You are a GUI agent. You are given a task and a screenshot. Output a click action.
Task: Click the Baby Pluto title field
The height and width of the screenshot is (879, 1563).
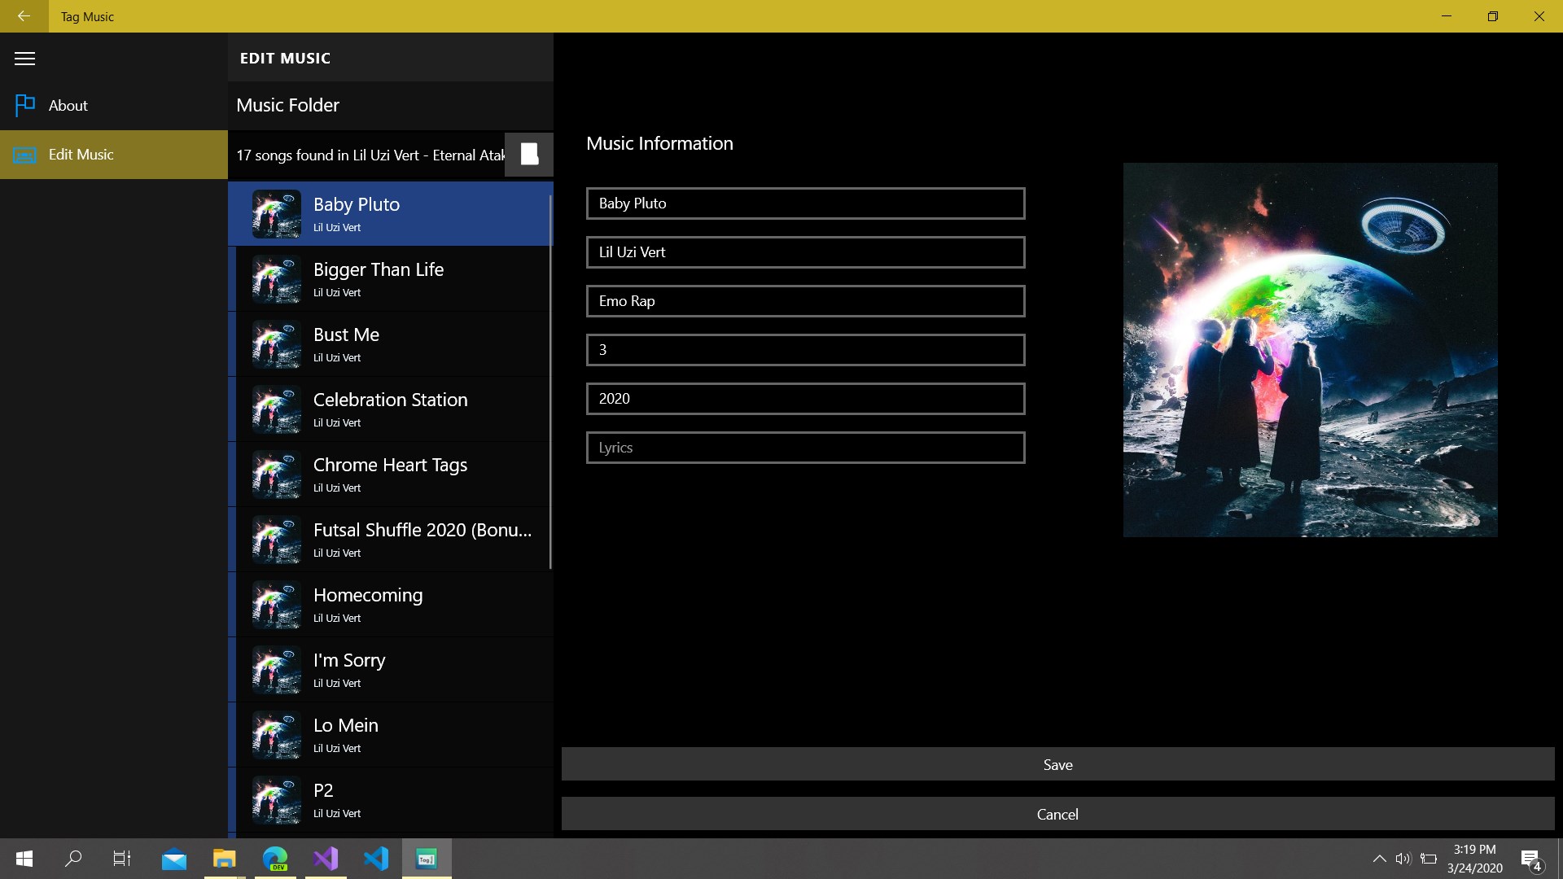point(805,203)
